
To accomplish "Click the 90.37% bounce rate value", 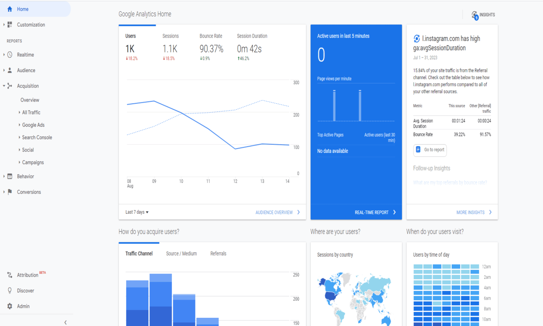I will point(211,49).
